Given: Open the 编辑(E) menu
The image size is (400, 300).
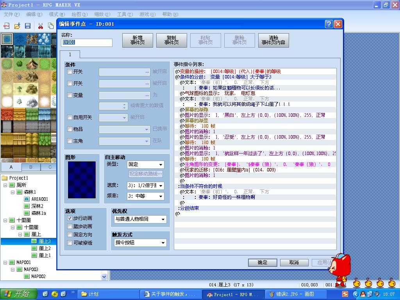Looking at the screenshot, I should pyautogui.click(x=34, y=14).
